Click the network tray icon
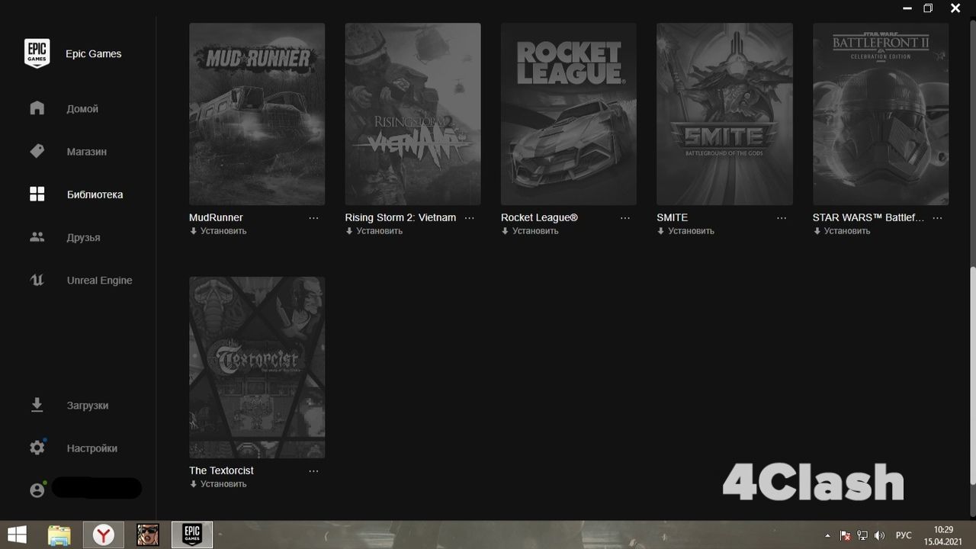Viewport: 976px width, 549px height. pos(862,535)
